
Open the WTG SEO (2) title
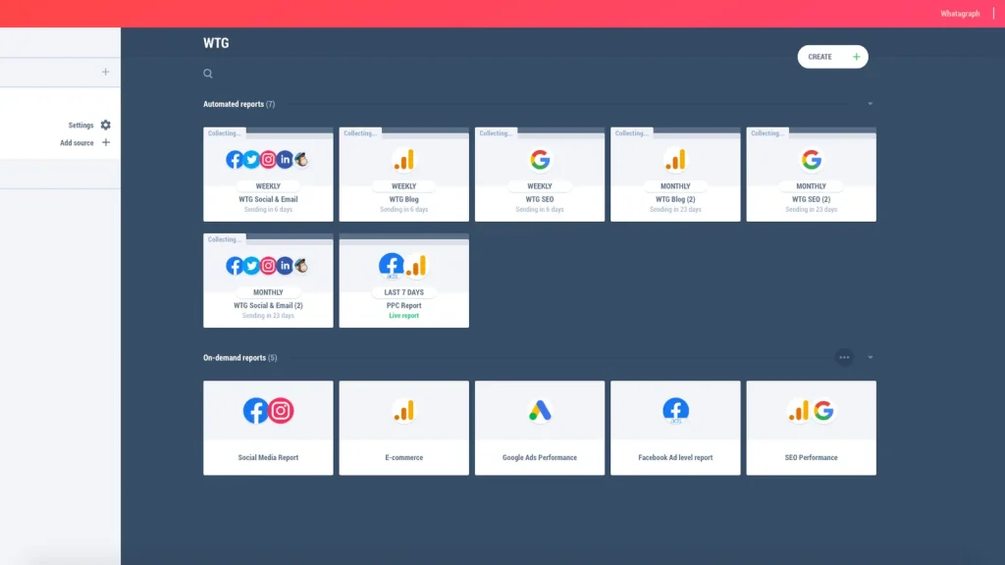(x=812, y=199)
